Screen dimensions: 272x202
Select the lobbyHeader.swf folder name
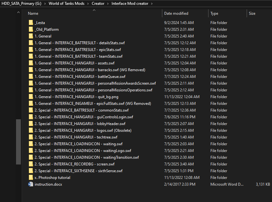(80, 124)
